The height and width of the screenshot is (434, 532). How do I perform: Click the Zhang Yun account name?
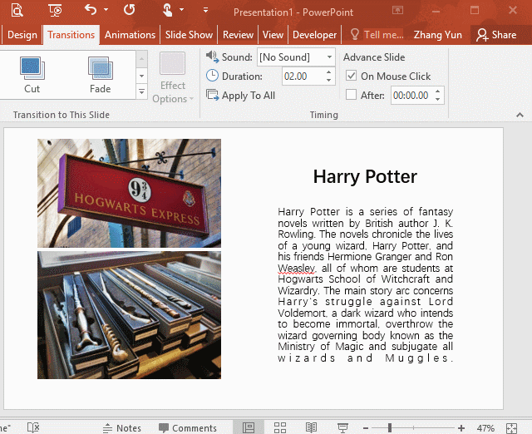[438, 35]
